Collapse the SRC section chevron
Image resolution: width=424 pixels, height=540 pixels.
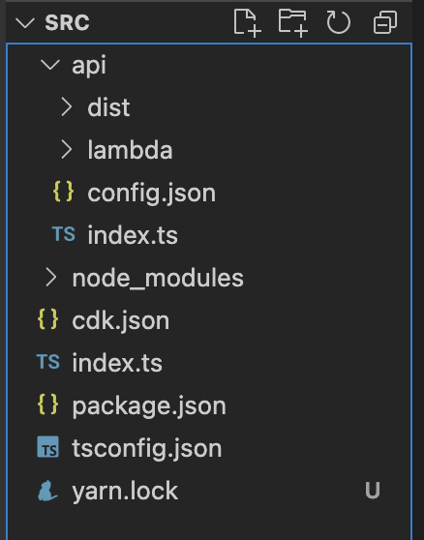point(25,23)
